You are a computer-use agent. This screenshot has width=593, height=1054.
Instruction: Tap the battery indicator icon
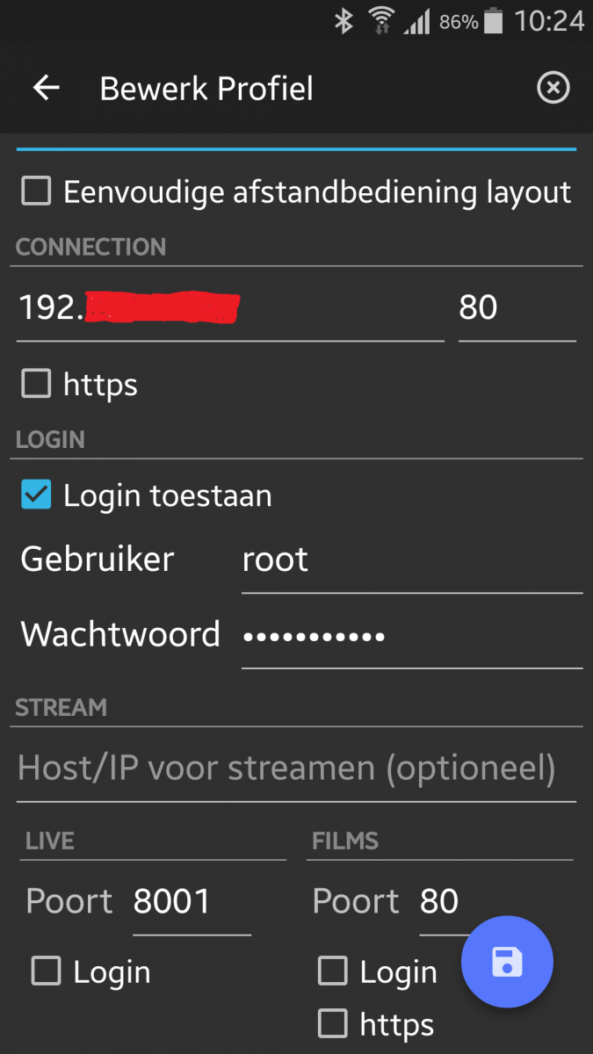(494, 20)
